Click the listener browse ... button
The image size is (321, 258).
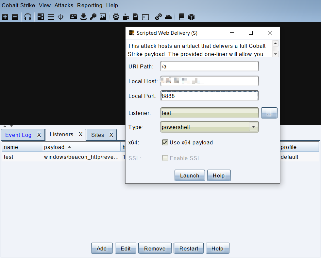coord(269,113)
